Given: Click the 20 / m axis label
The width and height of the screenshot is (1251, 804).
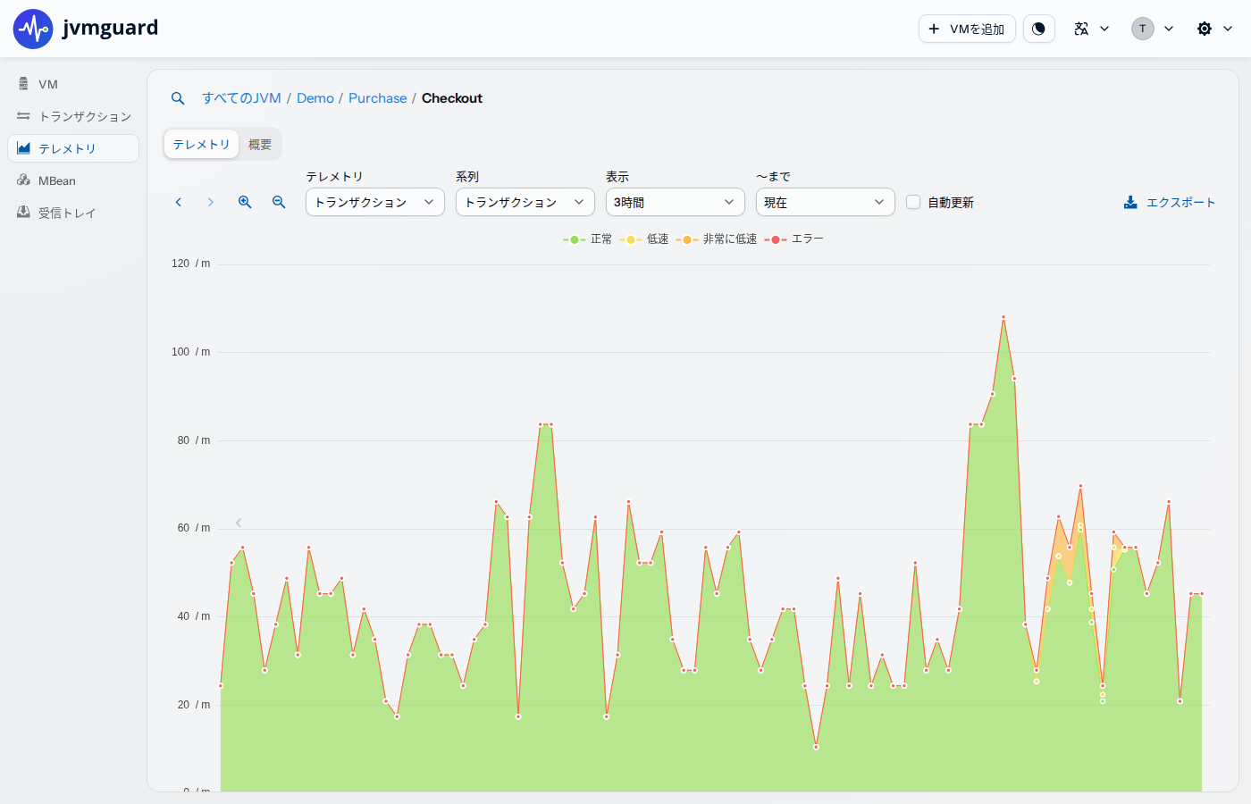Looking at the screenshot, I should click(193, 705).
